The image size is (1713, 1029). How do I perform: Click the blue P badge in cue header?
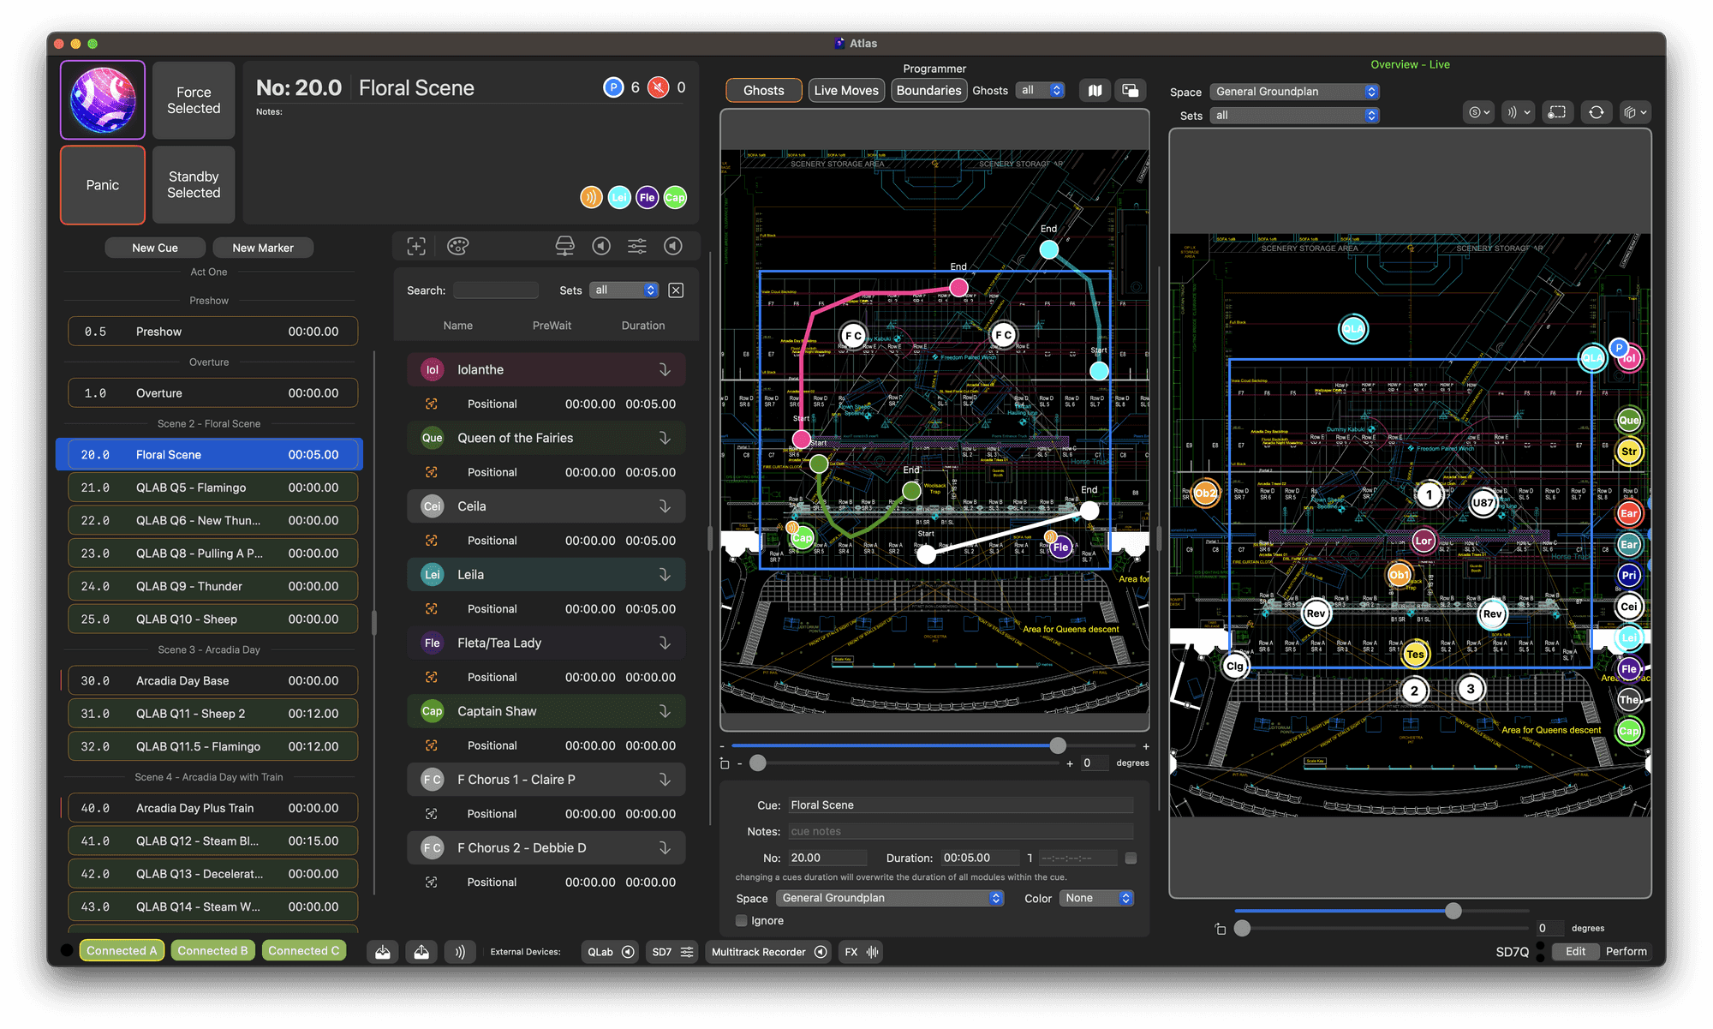(613, 87)
